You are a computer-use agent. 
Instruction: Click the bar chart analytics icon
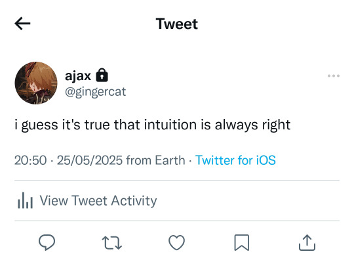pyautogui.click(x=26, y=200)
